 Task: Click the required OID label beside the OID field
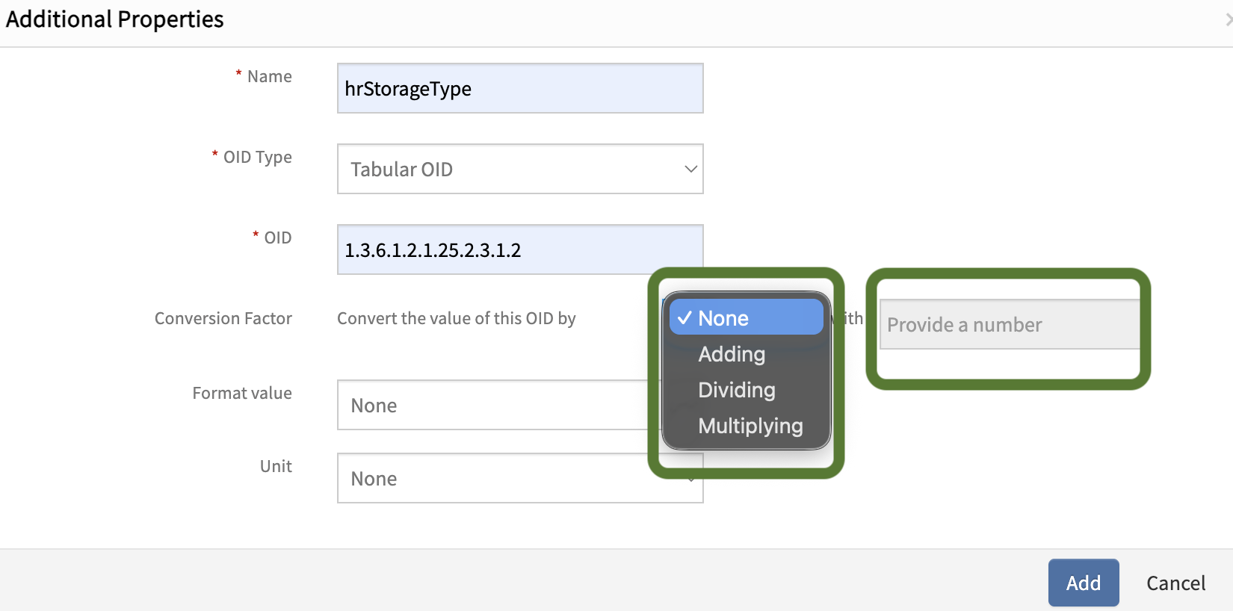click(x=277, y=238)
